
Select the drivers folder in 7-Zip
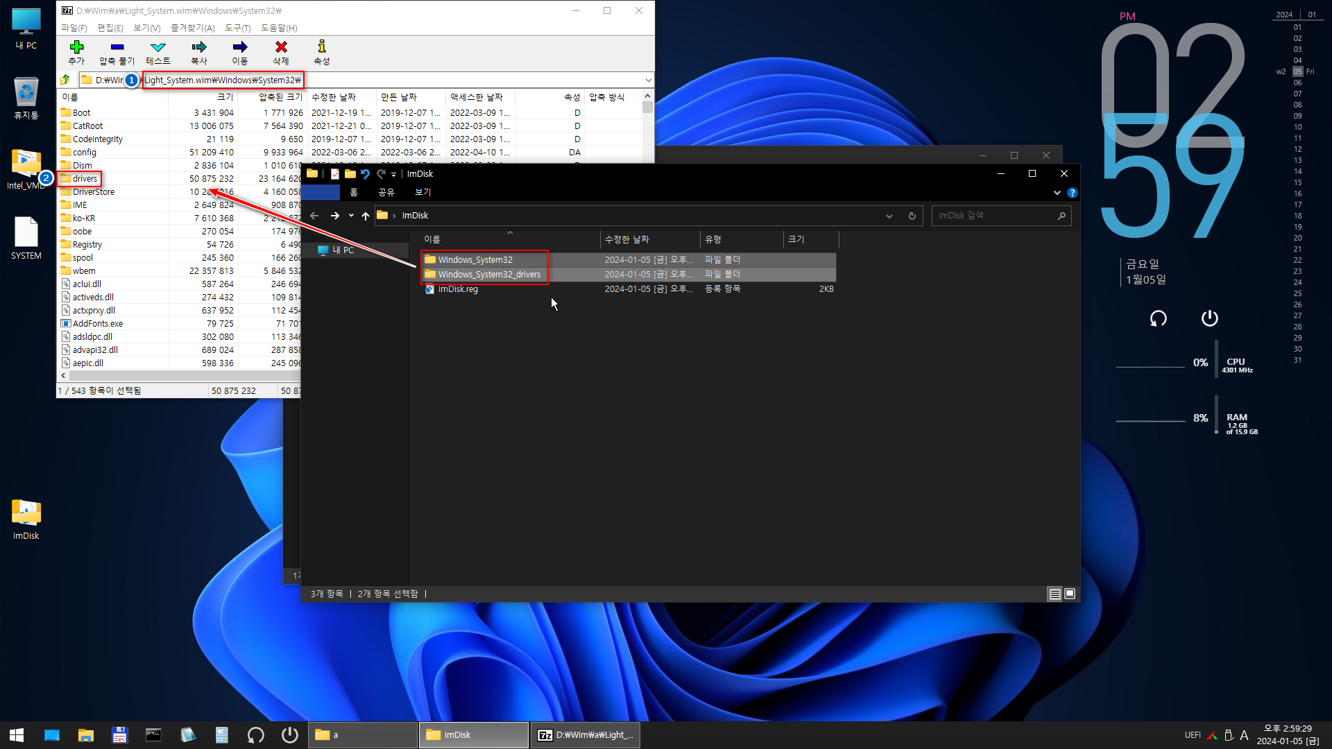coord(85,178)
